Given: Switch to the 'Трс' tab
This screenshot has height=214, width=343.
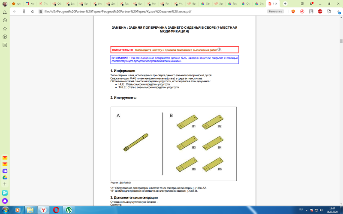Looking at the screenshot, I should click(232, 4).
